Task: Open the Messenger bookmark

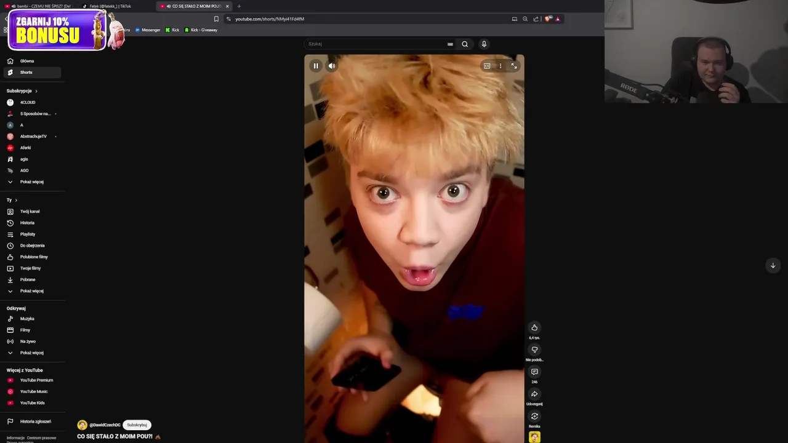Action: tap(148, 30)
